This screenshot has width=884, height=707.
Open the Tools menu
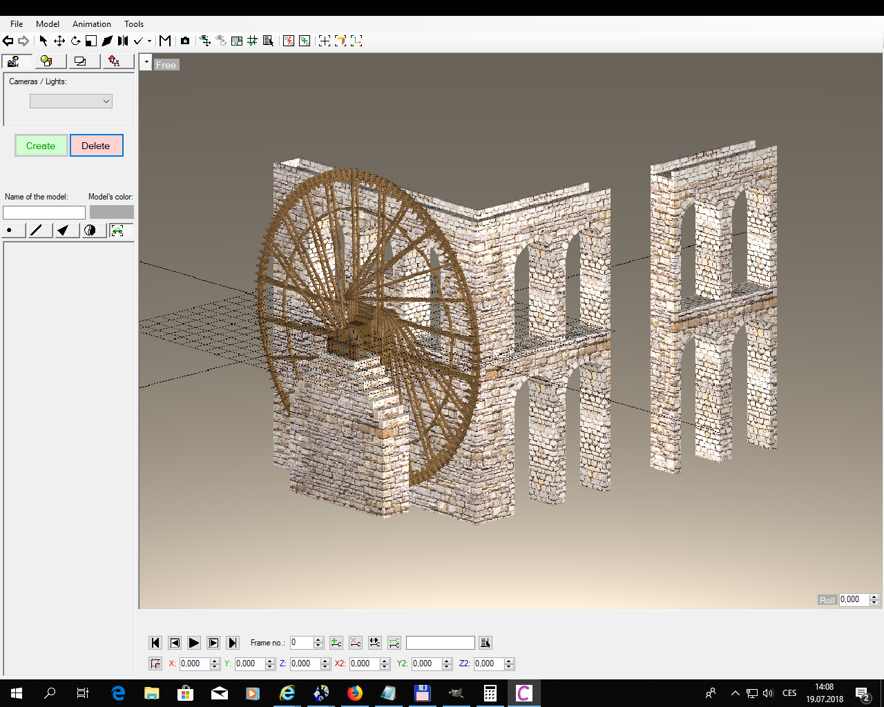pyautogui.click(x=134, y=23)
